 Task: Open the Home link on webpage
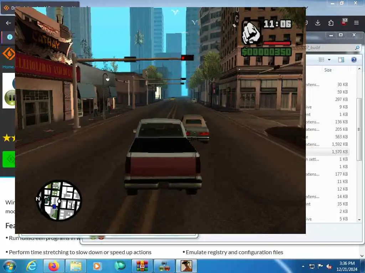[x=8, y=66]
